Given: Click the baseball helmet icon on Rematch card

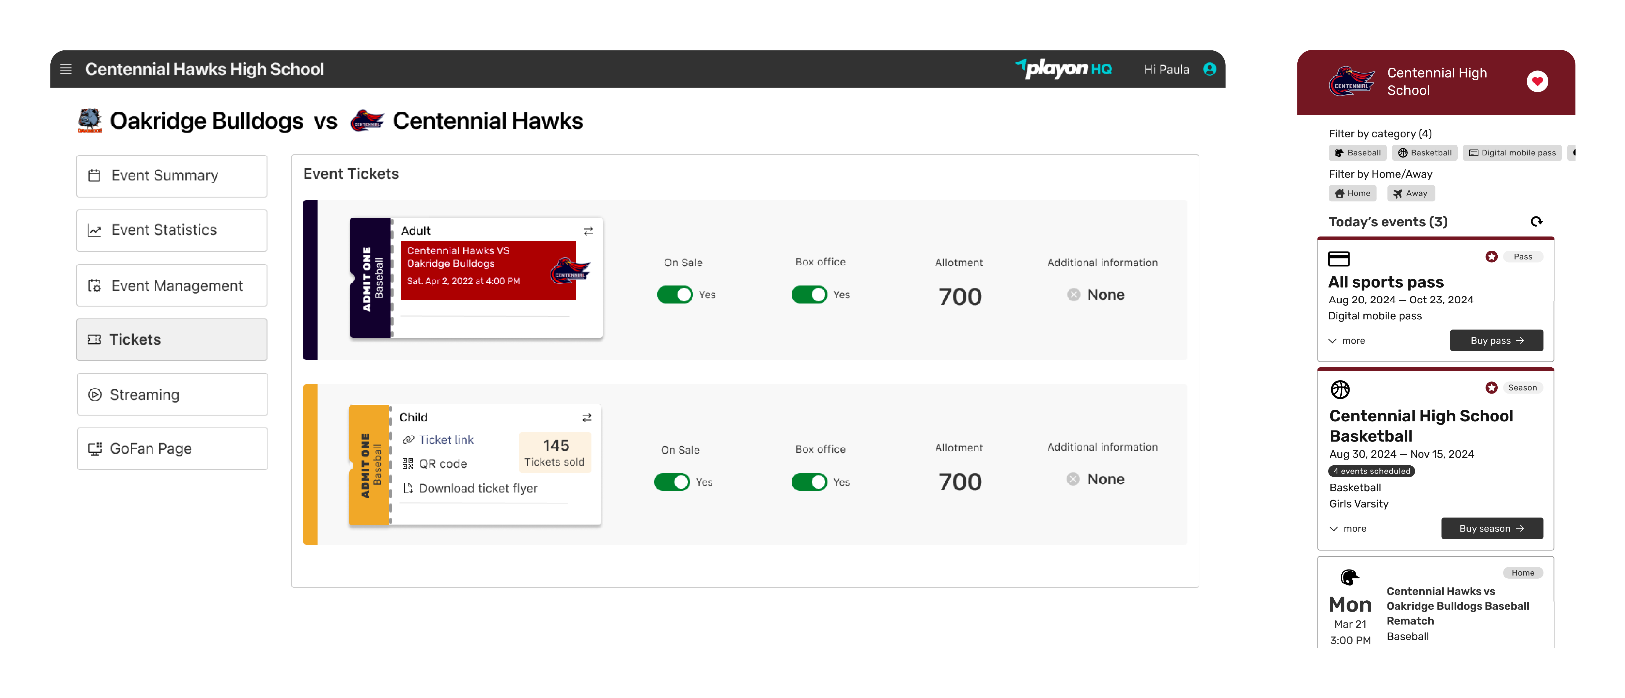Looking at the screenshot, I should [1349, 577].
